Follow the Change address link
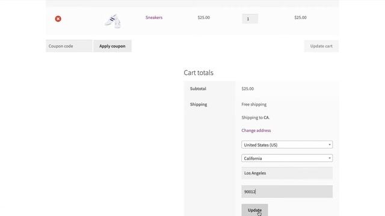 [x=256, y=131]
